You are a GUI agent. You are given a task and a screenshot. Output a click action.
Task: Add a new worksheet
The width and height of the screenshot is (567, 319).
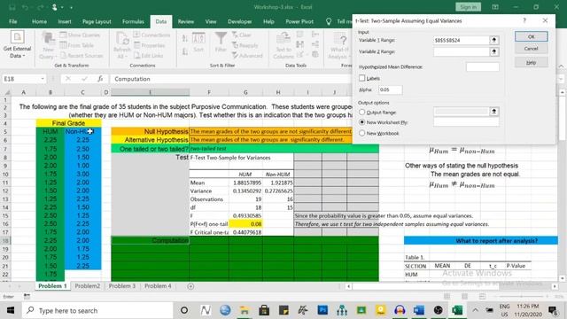point(190,286)
